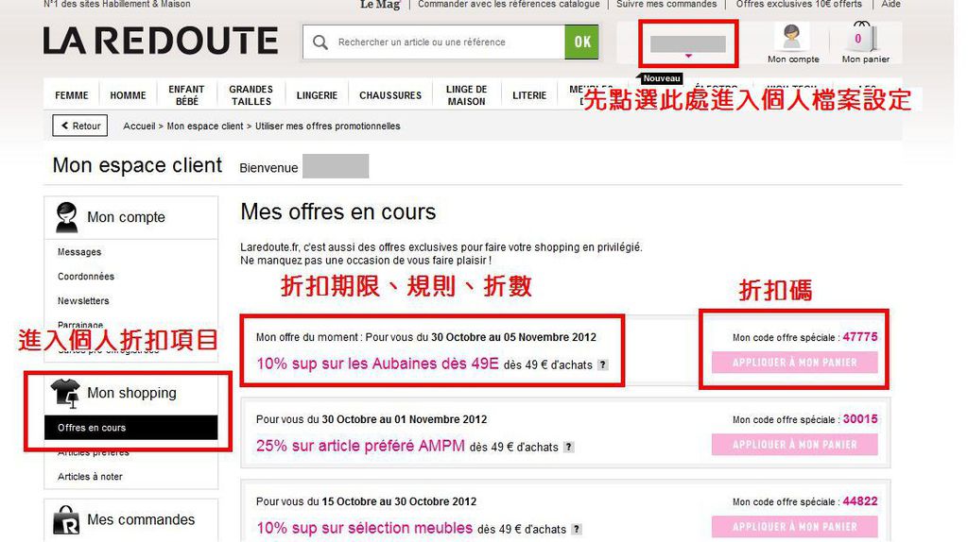Click the La Redoute logo
The width and height of the screenshot is (968, 542).
pyautogui.click(x=161, y=42)
